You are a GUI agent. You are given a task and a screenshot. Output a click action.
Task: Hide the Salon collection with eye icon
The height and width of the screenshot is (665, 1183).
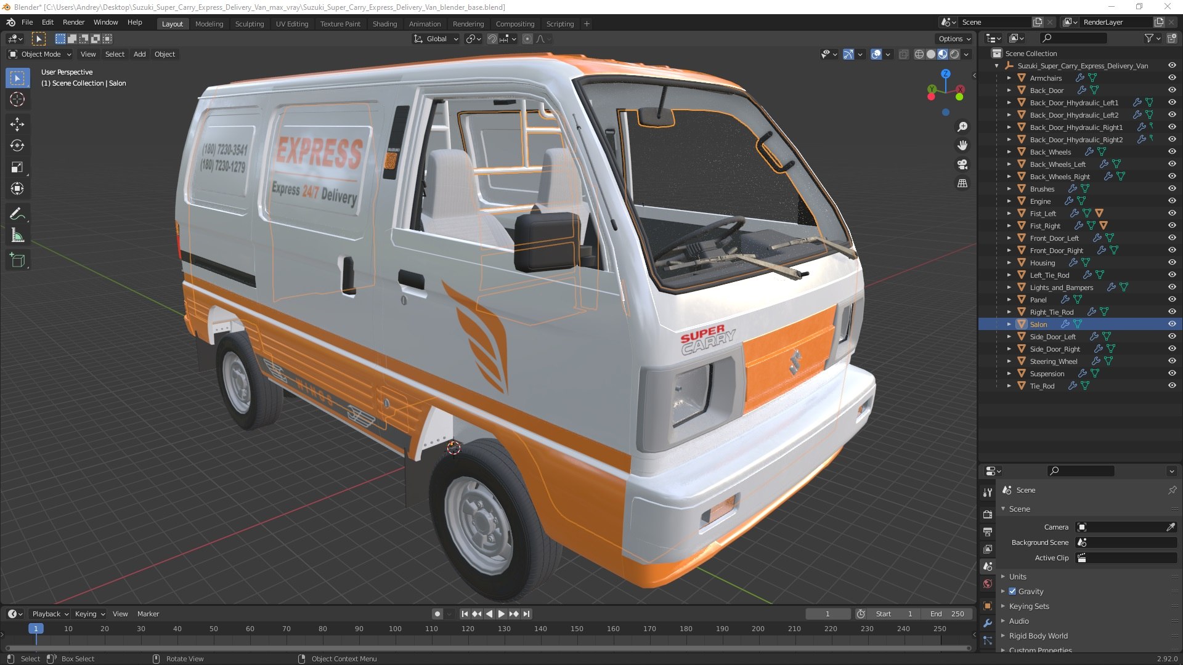(1172, 324)
